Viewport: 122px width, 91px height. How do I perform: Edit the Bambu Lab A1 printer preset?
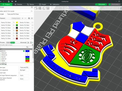pos(32,11)
